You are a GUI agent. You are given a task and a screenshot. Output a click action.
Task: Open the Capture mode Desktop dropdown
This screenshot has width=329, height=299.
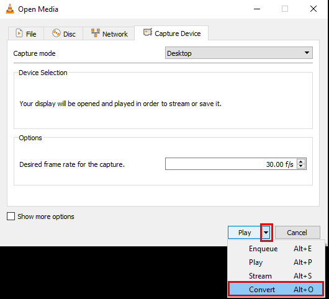239,53
